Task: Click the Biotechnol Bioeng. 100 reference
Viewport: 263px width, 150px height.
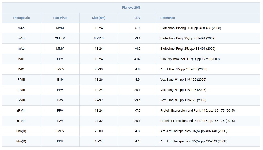Action: point(191,28)
